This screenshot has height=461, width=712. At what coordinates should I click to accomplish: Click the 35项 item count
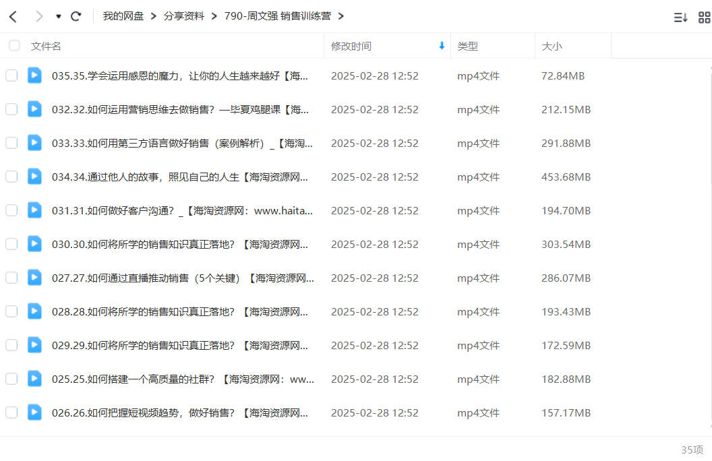click(692, 450)
